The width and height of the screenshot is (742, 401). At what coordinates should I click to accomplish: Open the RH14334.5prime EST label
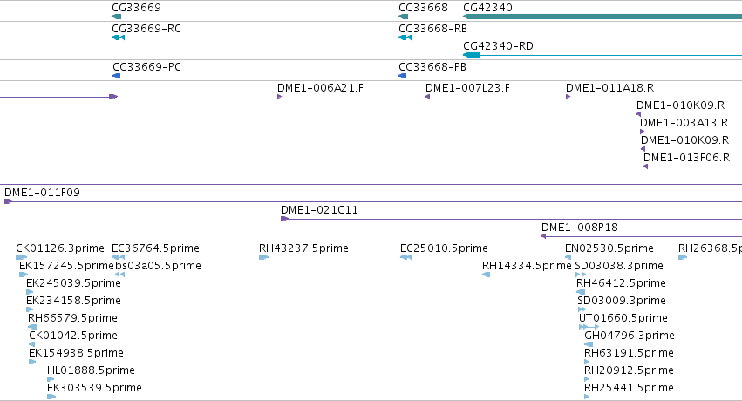tap(527, 266)
